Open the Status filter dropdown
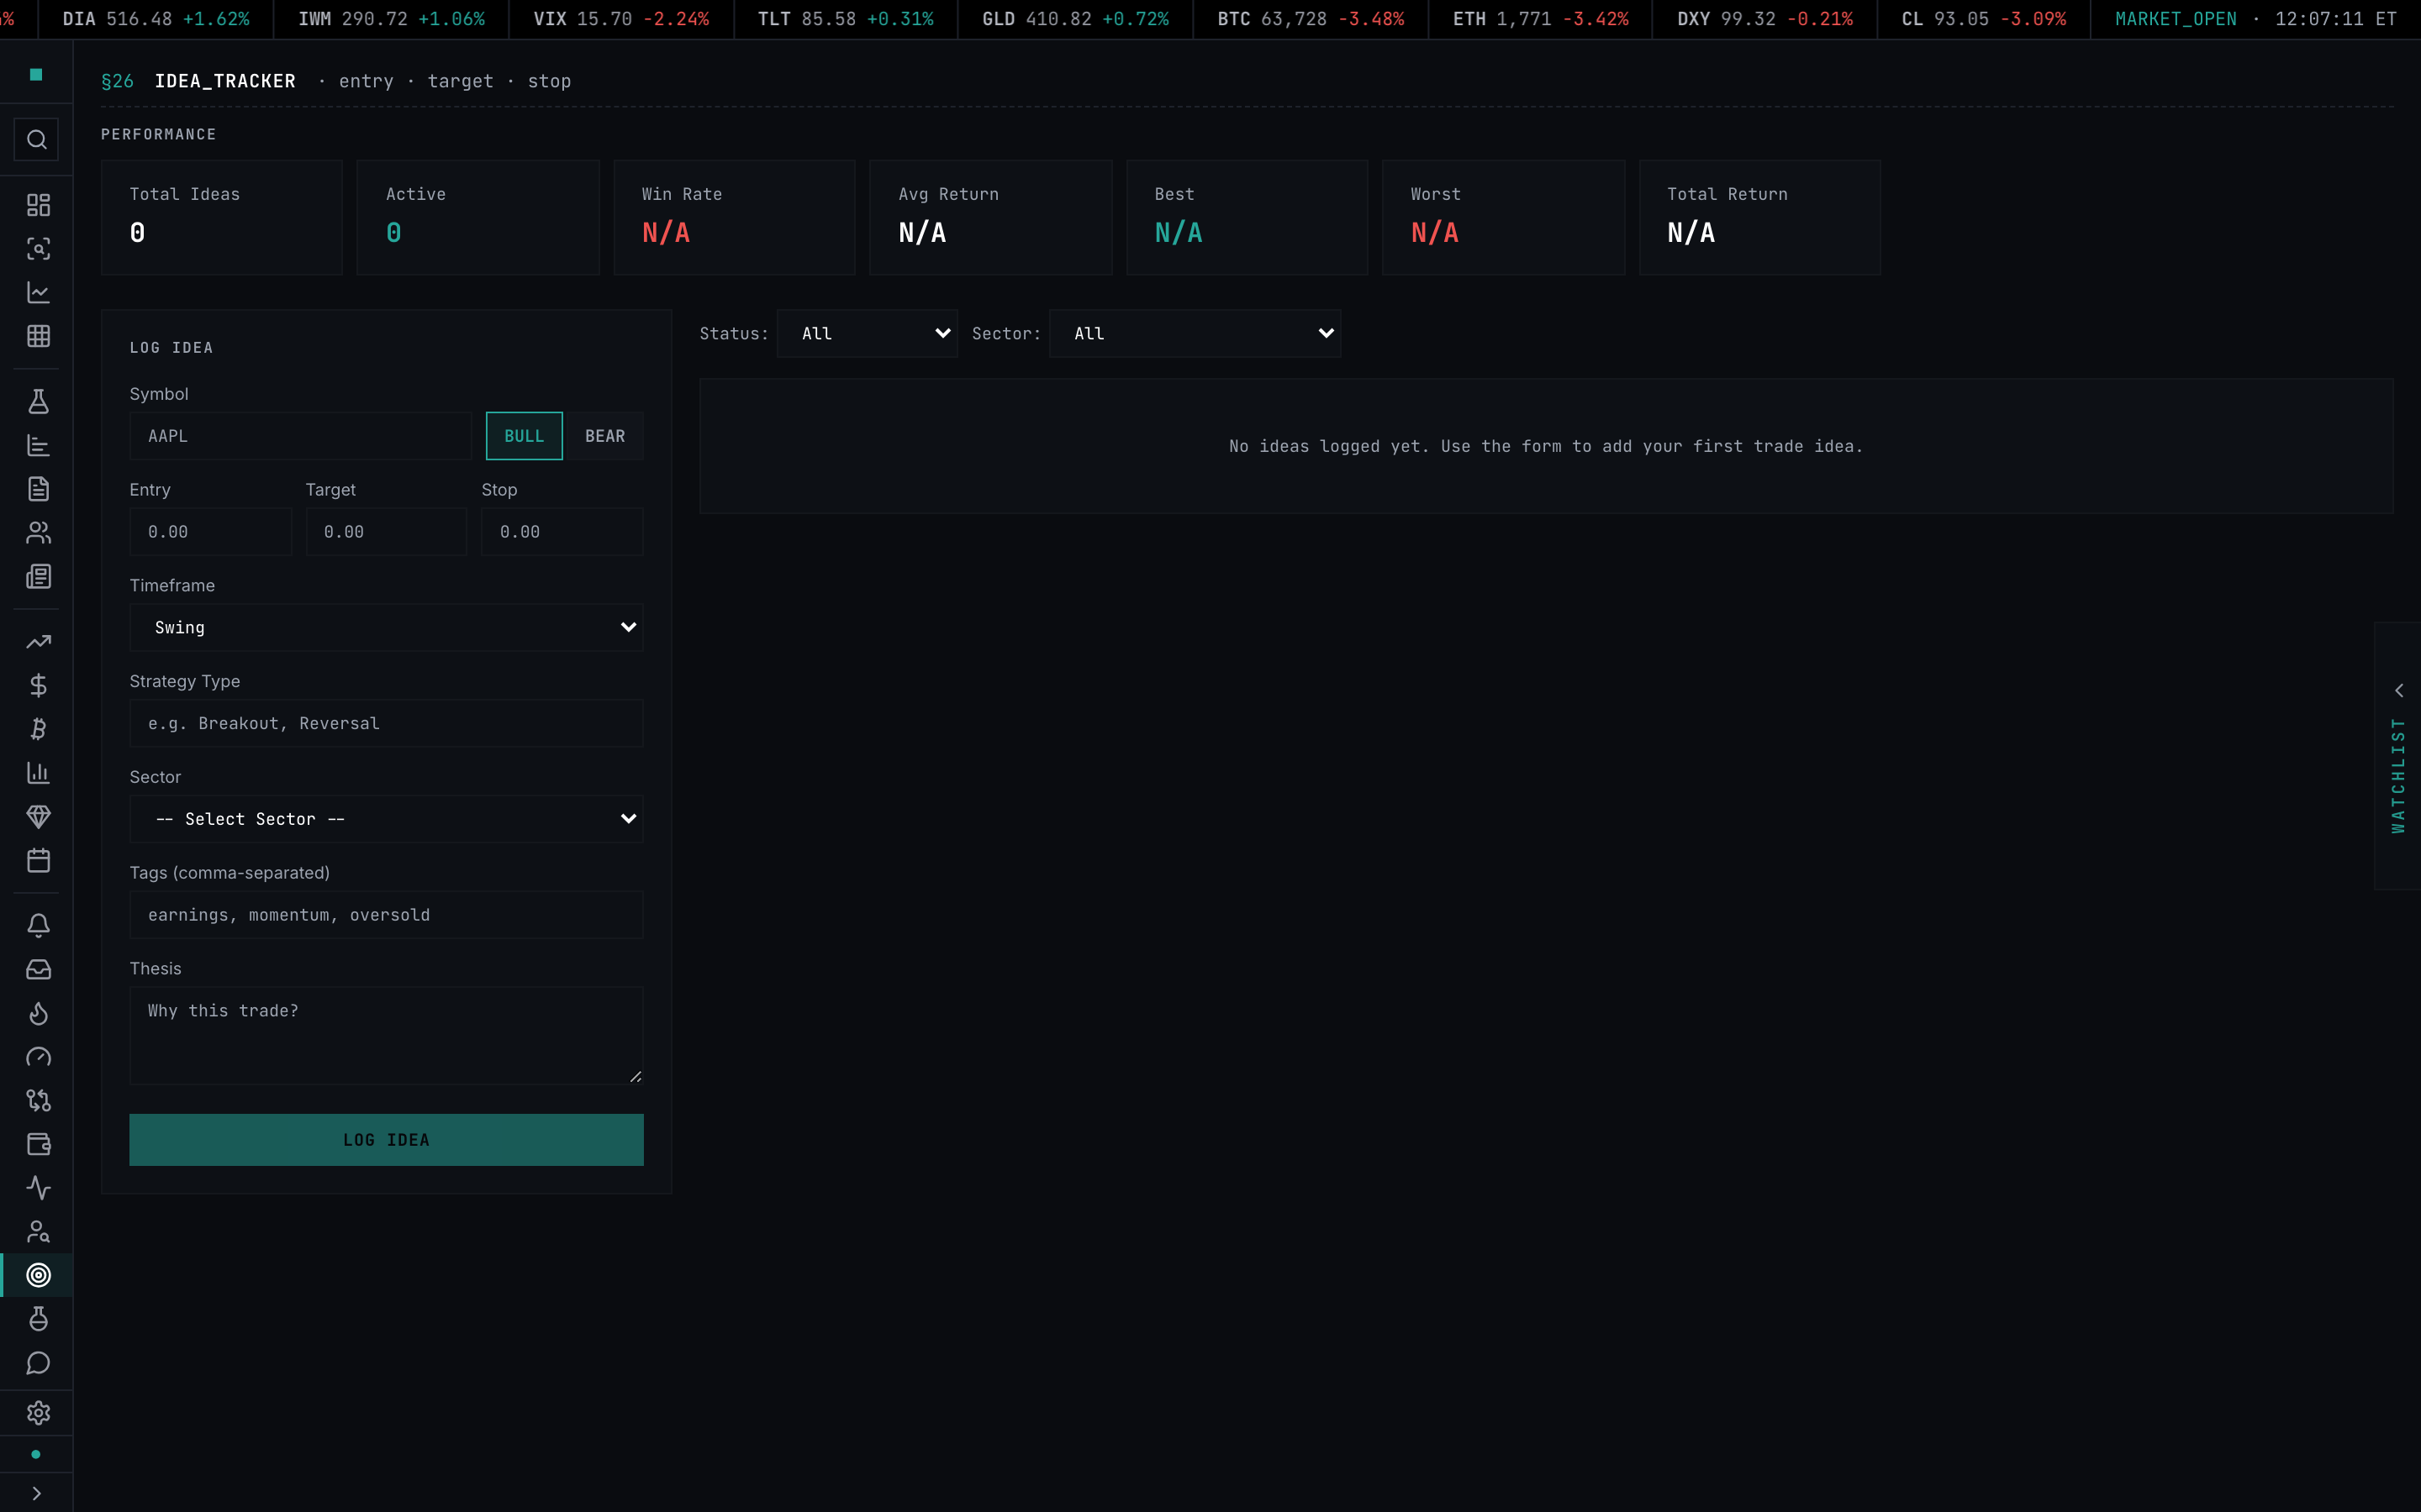This screenshot has height=1512, width=2421. 868,334
